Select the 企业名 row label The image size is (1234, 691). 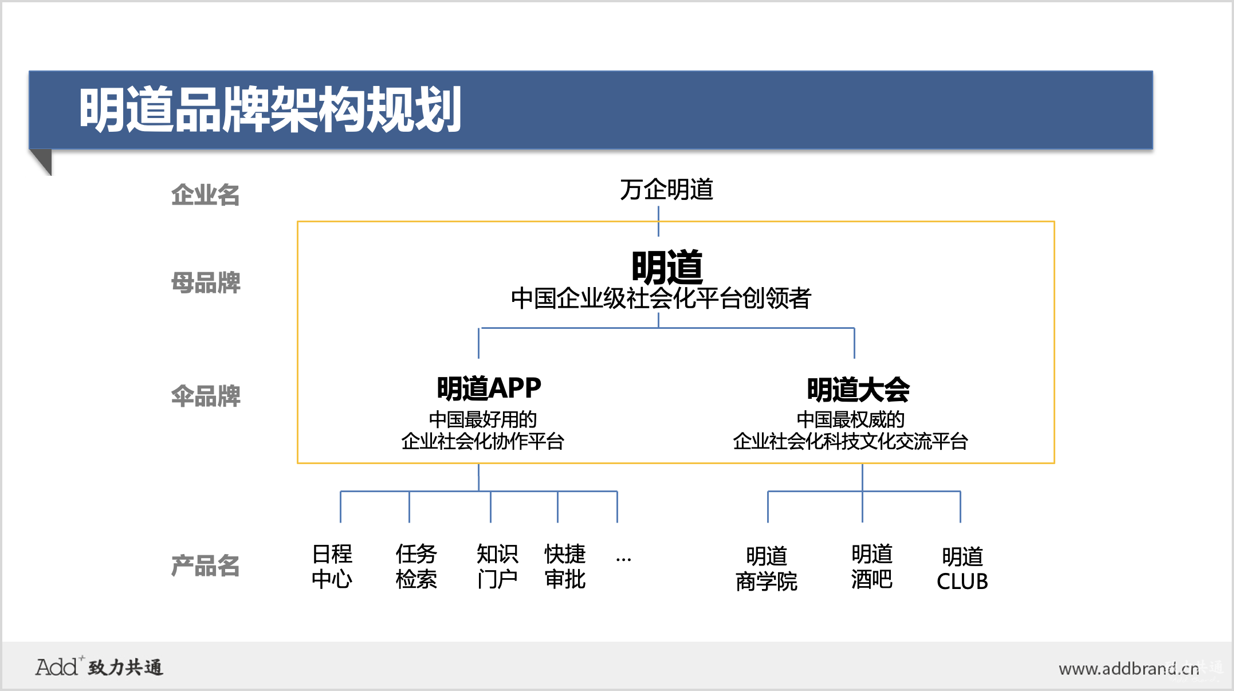(x=205, y=195)
